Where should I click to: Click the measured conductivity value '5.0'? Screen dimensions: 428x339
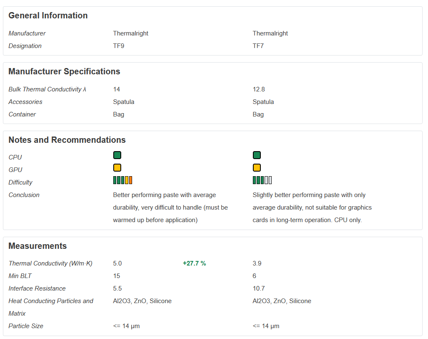pyautogui.click(x=117, y=263)
